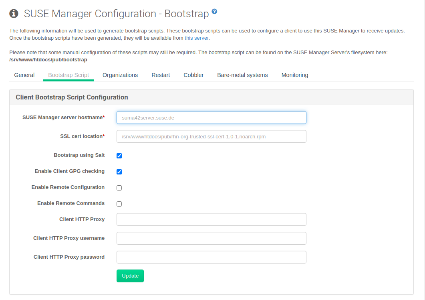The width and height of the screenshot is (425, 300).
Task: Click the SUSE Manager server hostname field
Action: (x=211, y=118)
